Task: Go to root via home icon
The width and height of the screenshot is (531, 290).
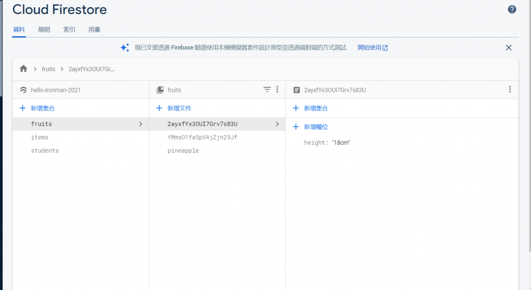Action: [23, 69]
